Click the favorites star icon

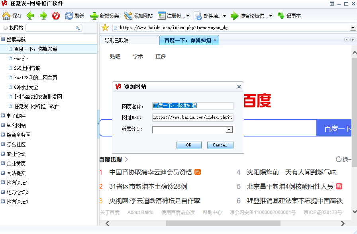coord(105,27)
